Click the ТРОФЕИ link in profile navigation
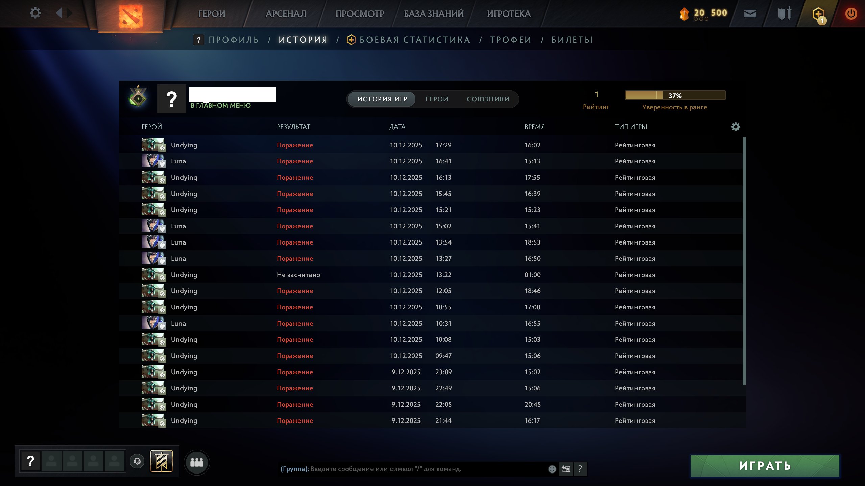Image resolution: width=865 pixels, height=486 pixels. click(x=511, y=40)
